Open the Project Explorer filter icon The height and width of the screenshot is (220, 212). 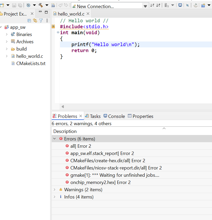point(41,21)
